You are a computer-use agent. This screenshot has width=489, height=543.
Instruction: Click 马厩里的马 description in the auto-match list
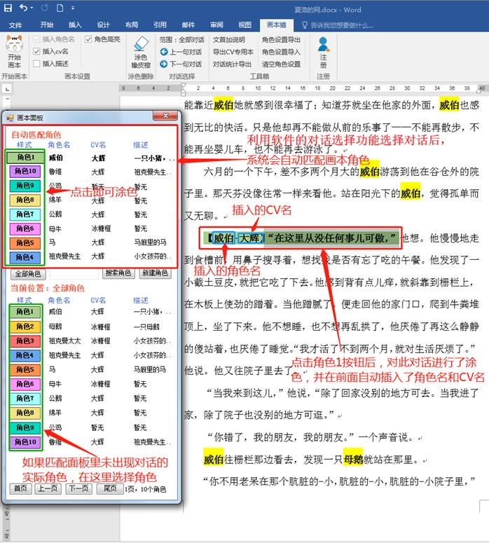(x=151, y=242)
